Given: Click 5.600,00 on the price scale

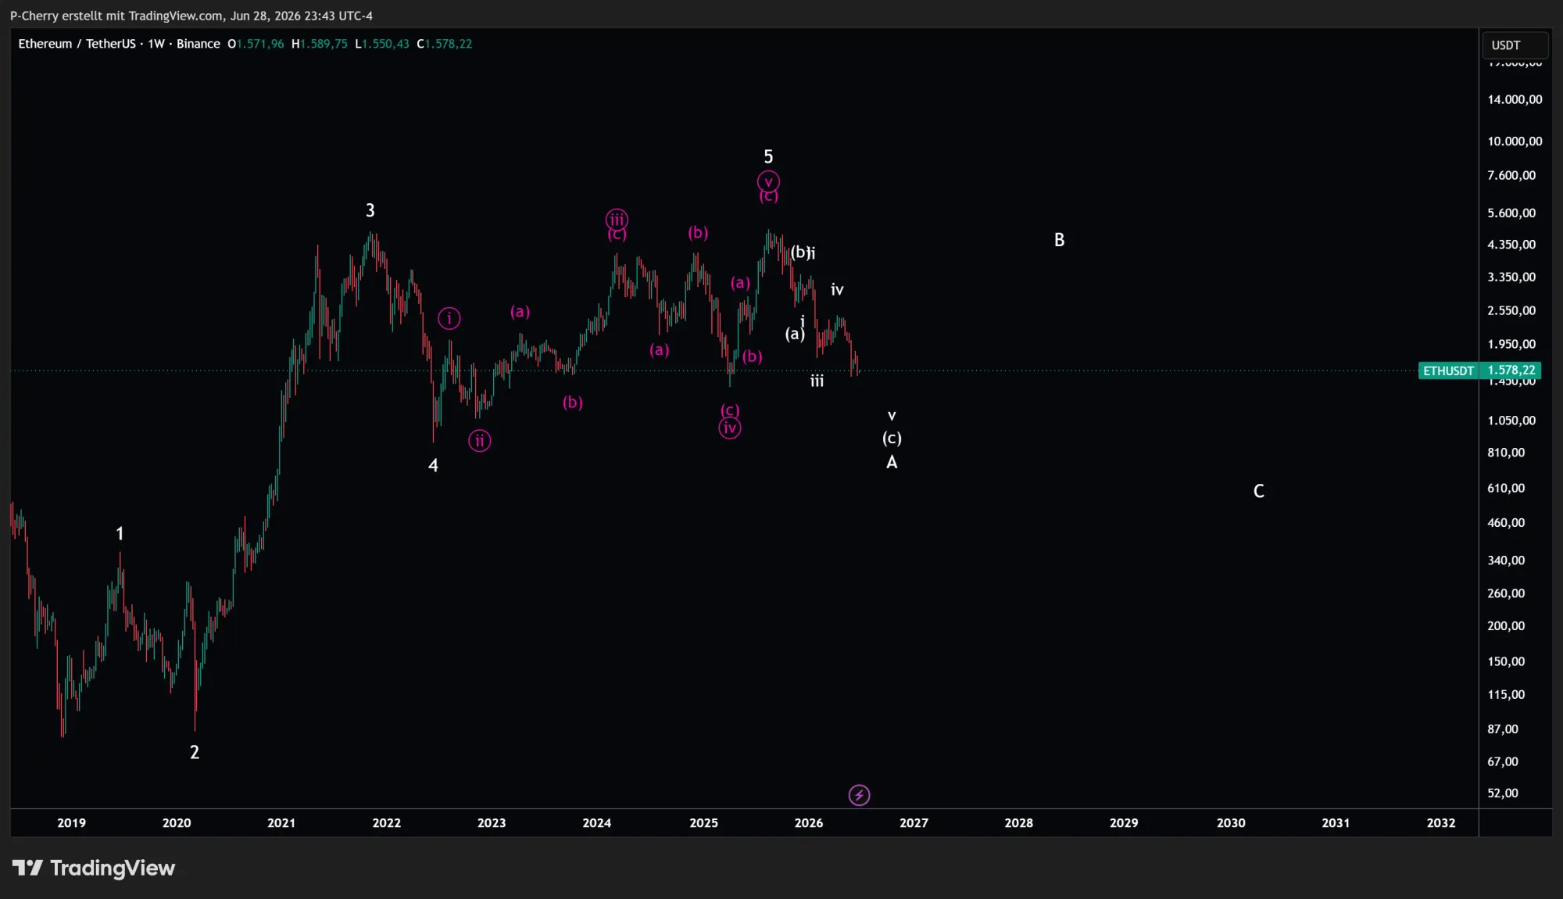Looking at the screenshot, I should [1511, 213].
